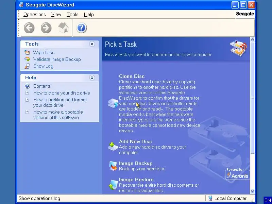
Task: Click the menu bar drag handle
Action: (x=18, y=14)
